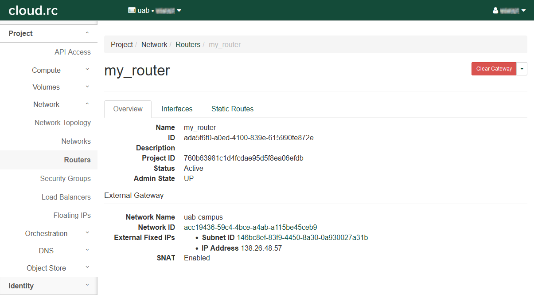Go to Networks page

(76, 141)
